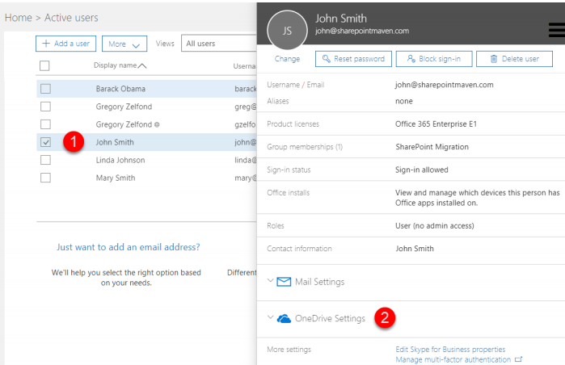Viewport: 565px width, 365px height.
Task: Open the All users Views dropdown
Action: [x=219, y=44]
